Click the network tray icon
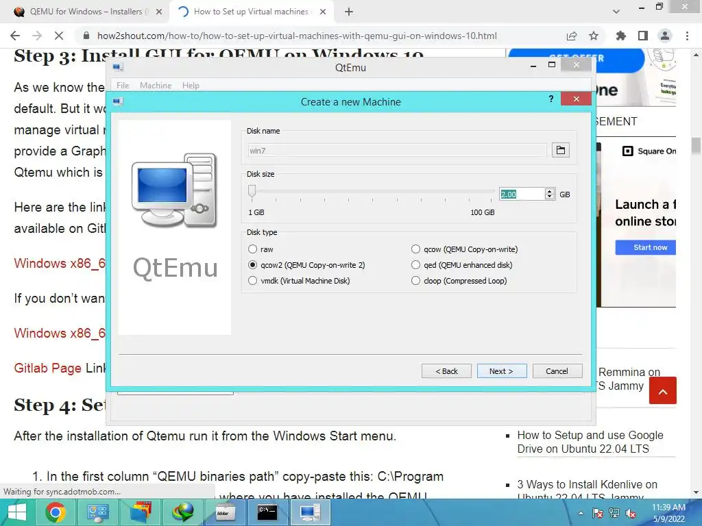Screen dimensions: 702x526 614,513
